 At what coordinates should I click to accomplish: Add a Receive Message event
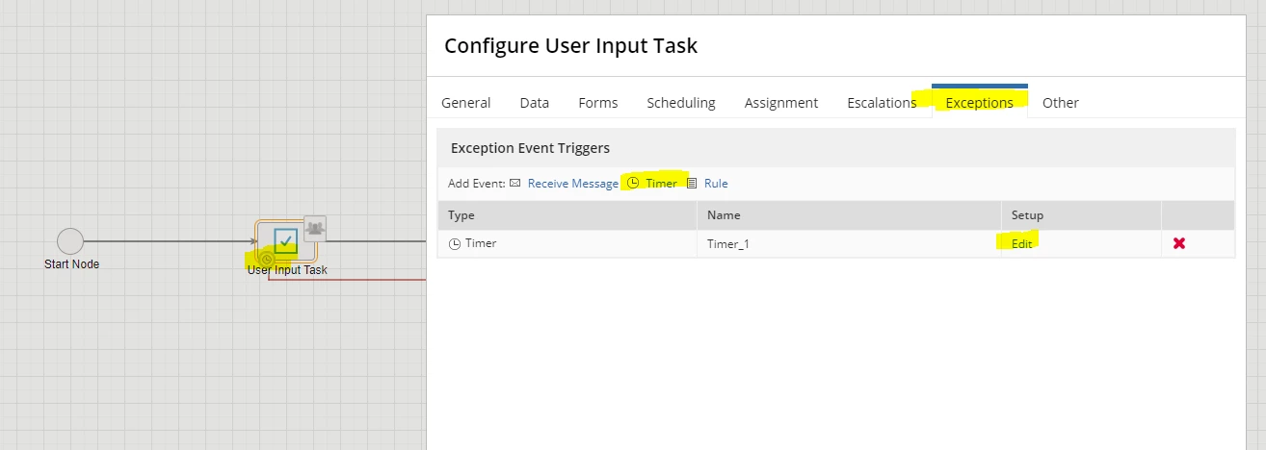tap(573, 184)
